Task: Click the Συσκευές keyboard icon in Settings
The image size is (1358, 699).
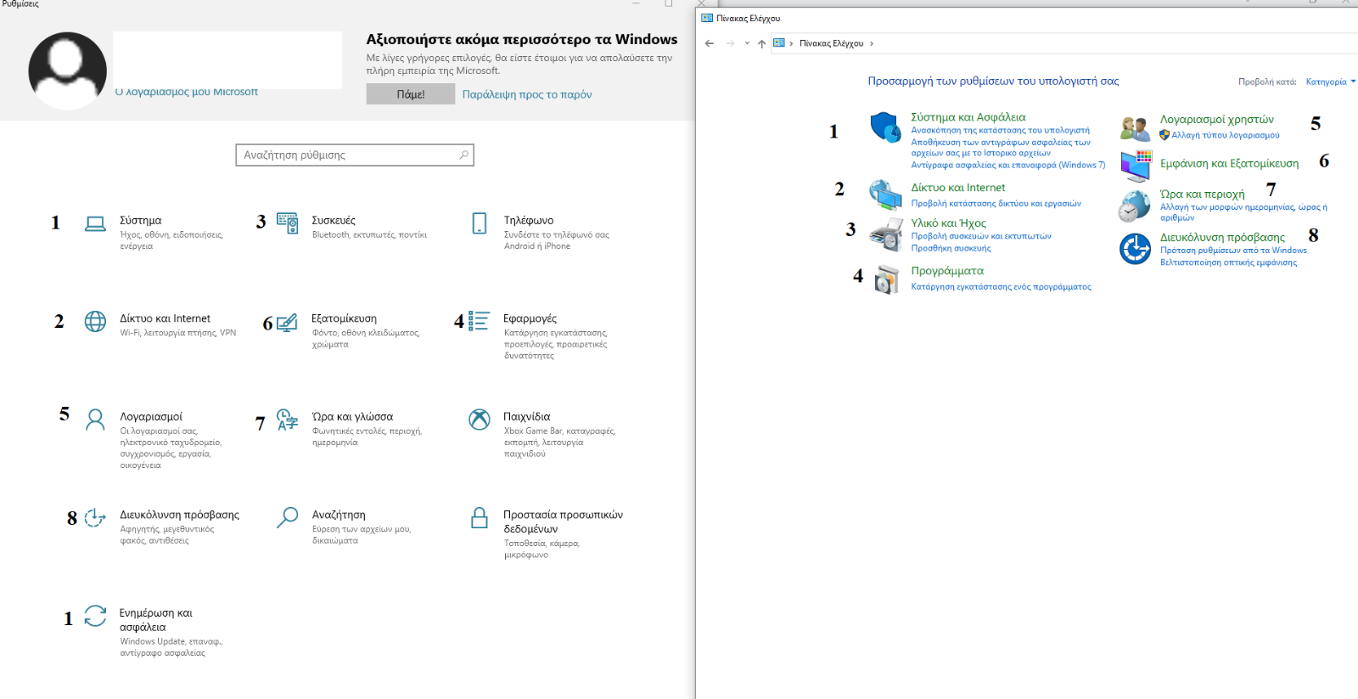Action: (x=288, y=223)
